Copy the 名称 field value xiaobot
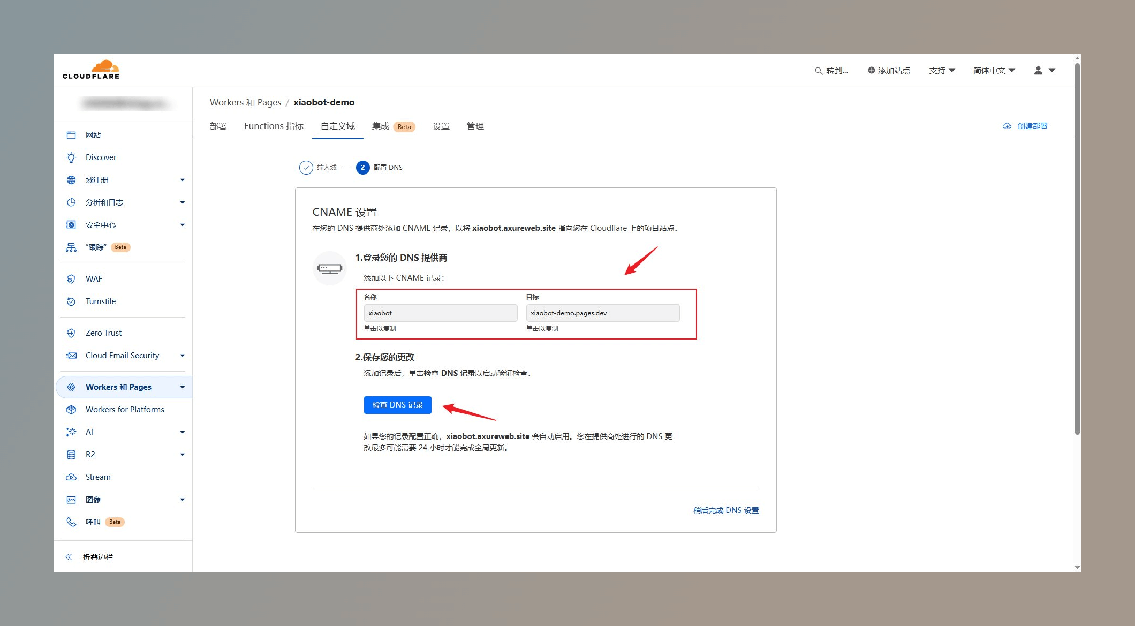This screenshot has width=1135, height=626. tap(441, 313)
